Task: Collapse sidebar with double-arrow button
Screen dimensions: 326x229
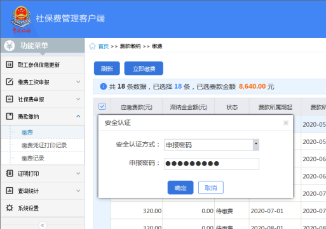Action: 43,225
